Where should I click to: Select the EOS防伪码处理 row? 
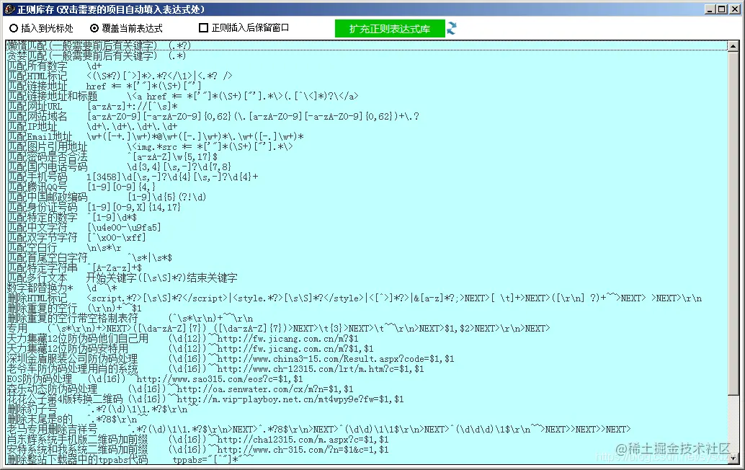(366, 378)
